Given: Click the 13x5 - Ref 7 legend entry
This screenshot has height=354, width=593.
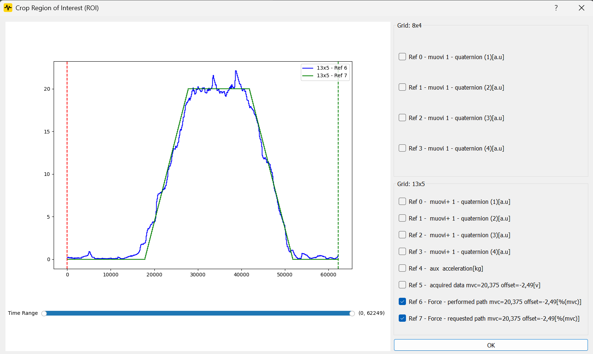Looking at the screenshot, I should pyautogui.click(x=325, y=75).
